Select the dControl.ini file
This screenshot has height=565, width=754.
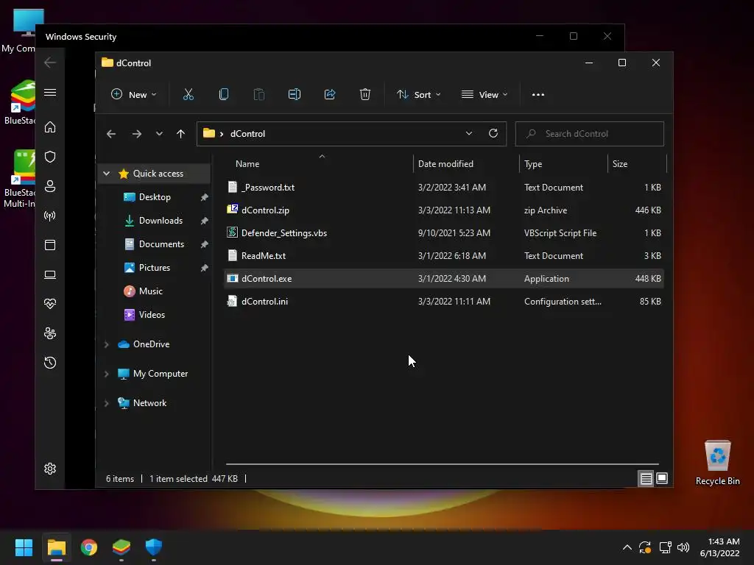click(444, 302)
